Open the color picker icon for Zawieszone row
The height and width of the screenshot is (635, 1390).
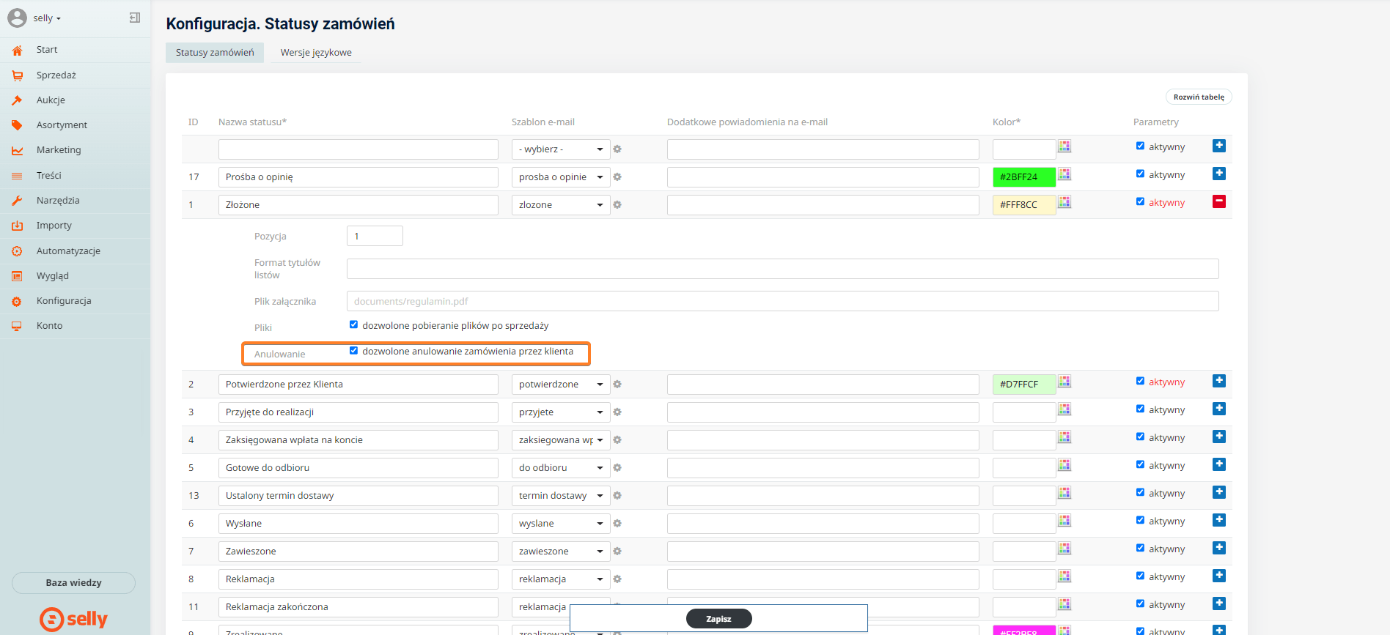pyautogui.click(x=1064, y=549)
